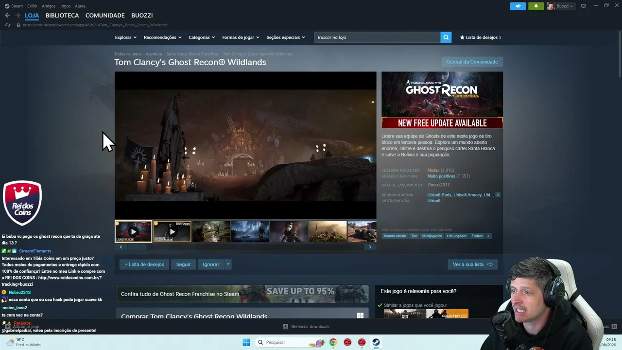Click the page vertical scrollbar

tap(620, 53)
